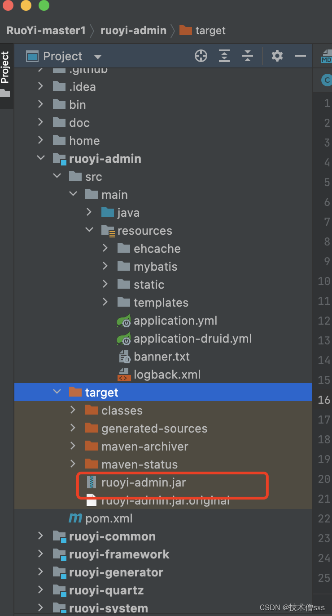Select logback.xml file
Screen dimensions: 332x616
coord(167,375)
